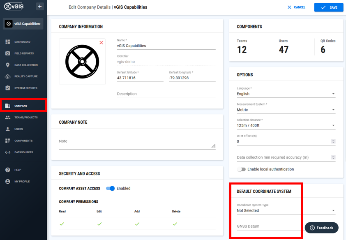The width and height of the screenshot is (346, 240).
Task: Click the Company building icon
Action: coord(8,106)
